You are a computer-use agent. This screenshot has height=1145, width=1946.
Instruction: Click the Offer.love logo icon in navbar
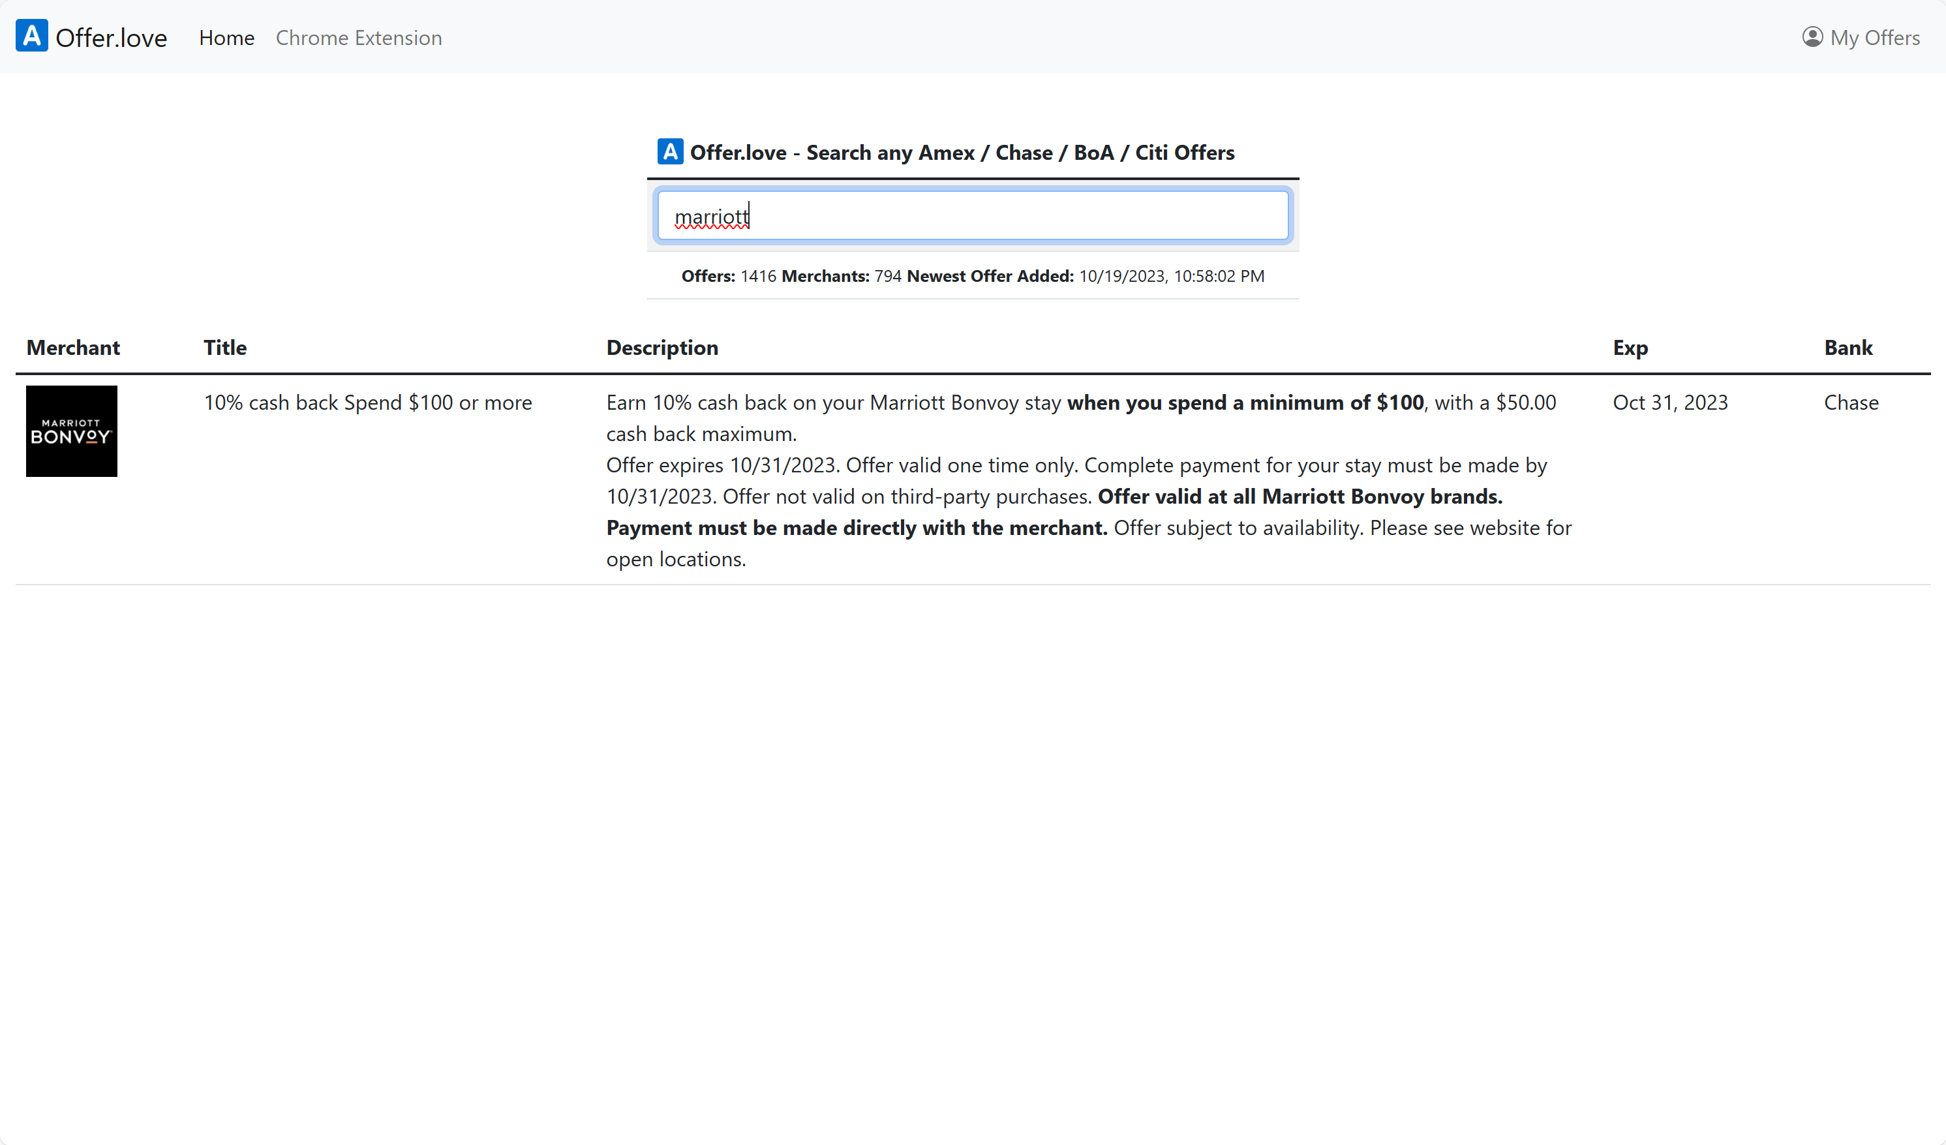[32, 37]
